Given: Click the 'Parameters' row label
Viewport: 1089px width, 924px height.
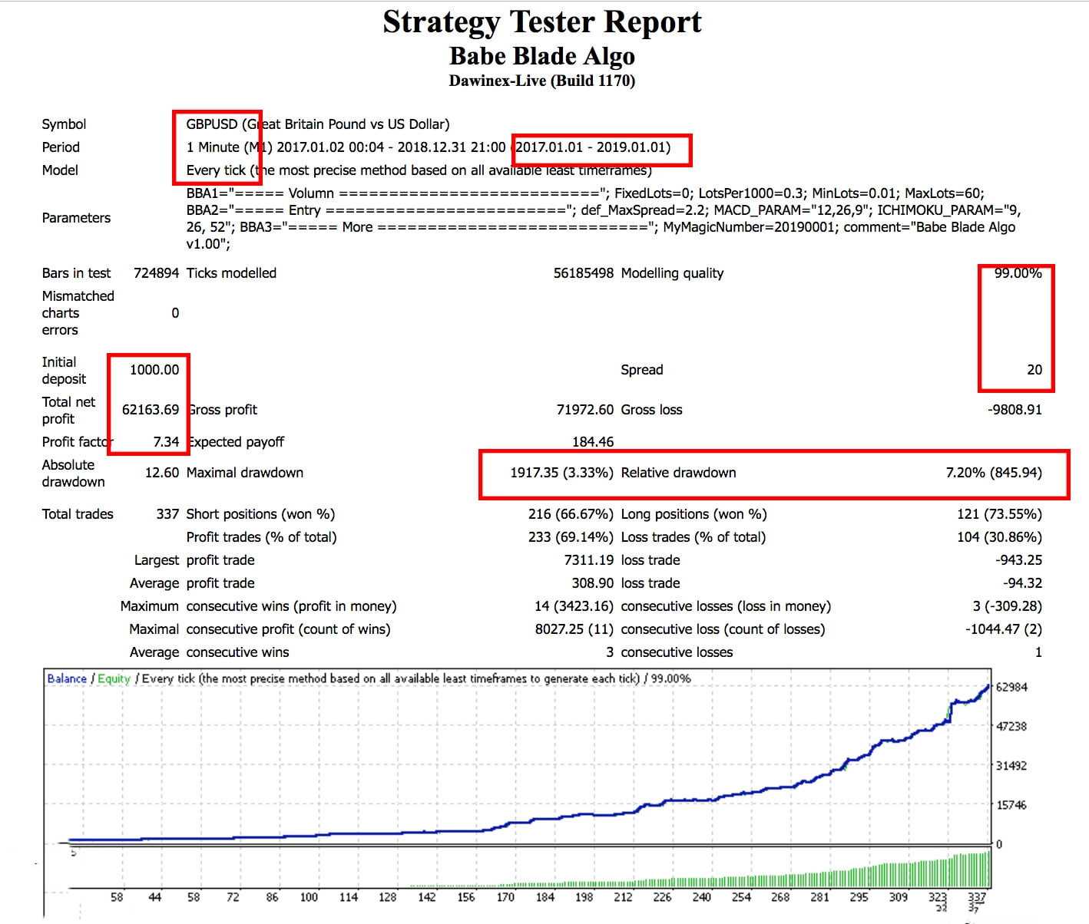Looking at the screenshot, I should coord(76,218).
